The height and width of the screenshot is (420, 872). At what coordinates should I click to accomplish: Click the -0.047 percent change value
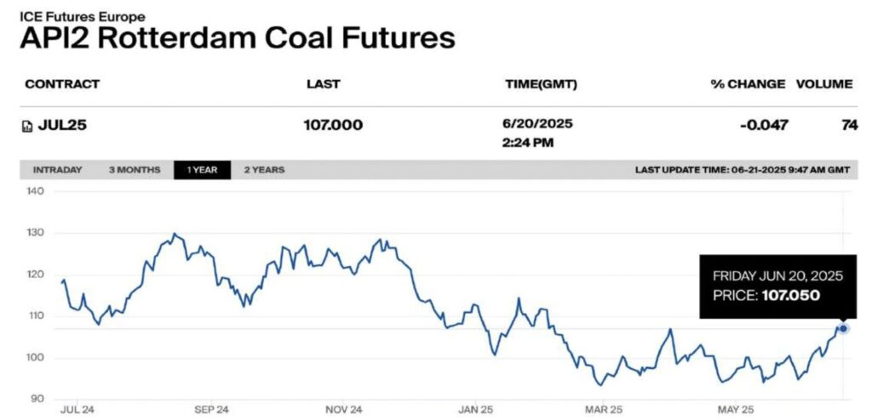point(764,126)
